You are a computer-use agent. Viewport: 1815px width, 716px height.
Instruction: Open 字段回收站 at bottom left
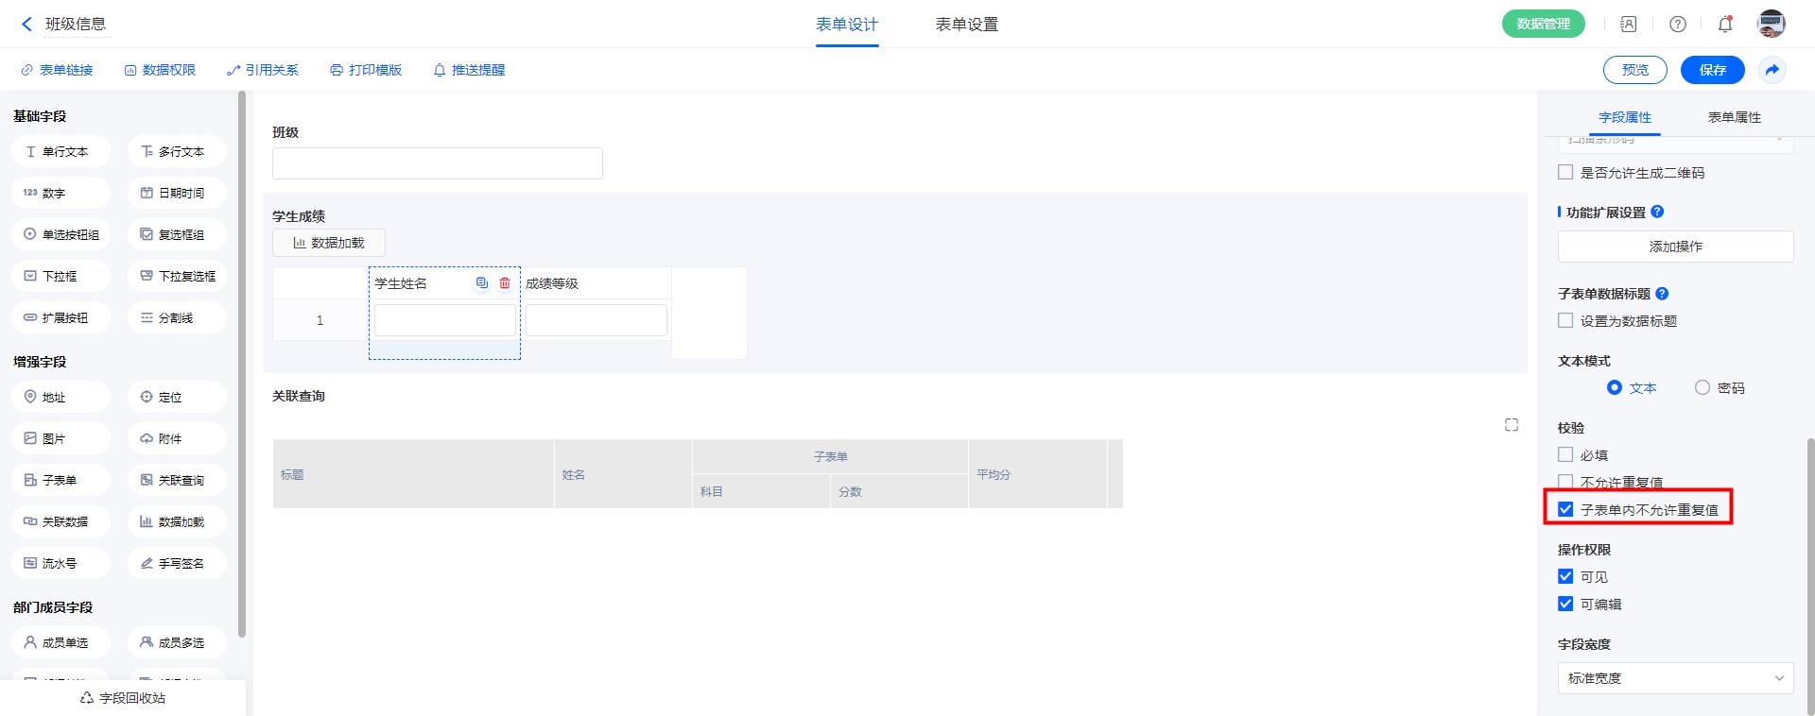(x=123, y=698)
